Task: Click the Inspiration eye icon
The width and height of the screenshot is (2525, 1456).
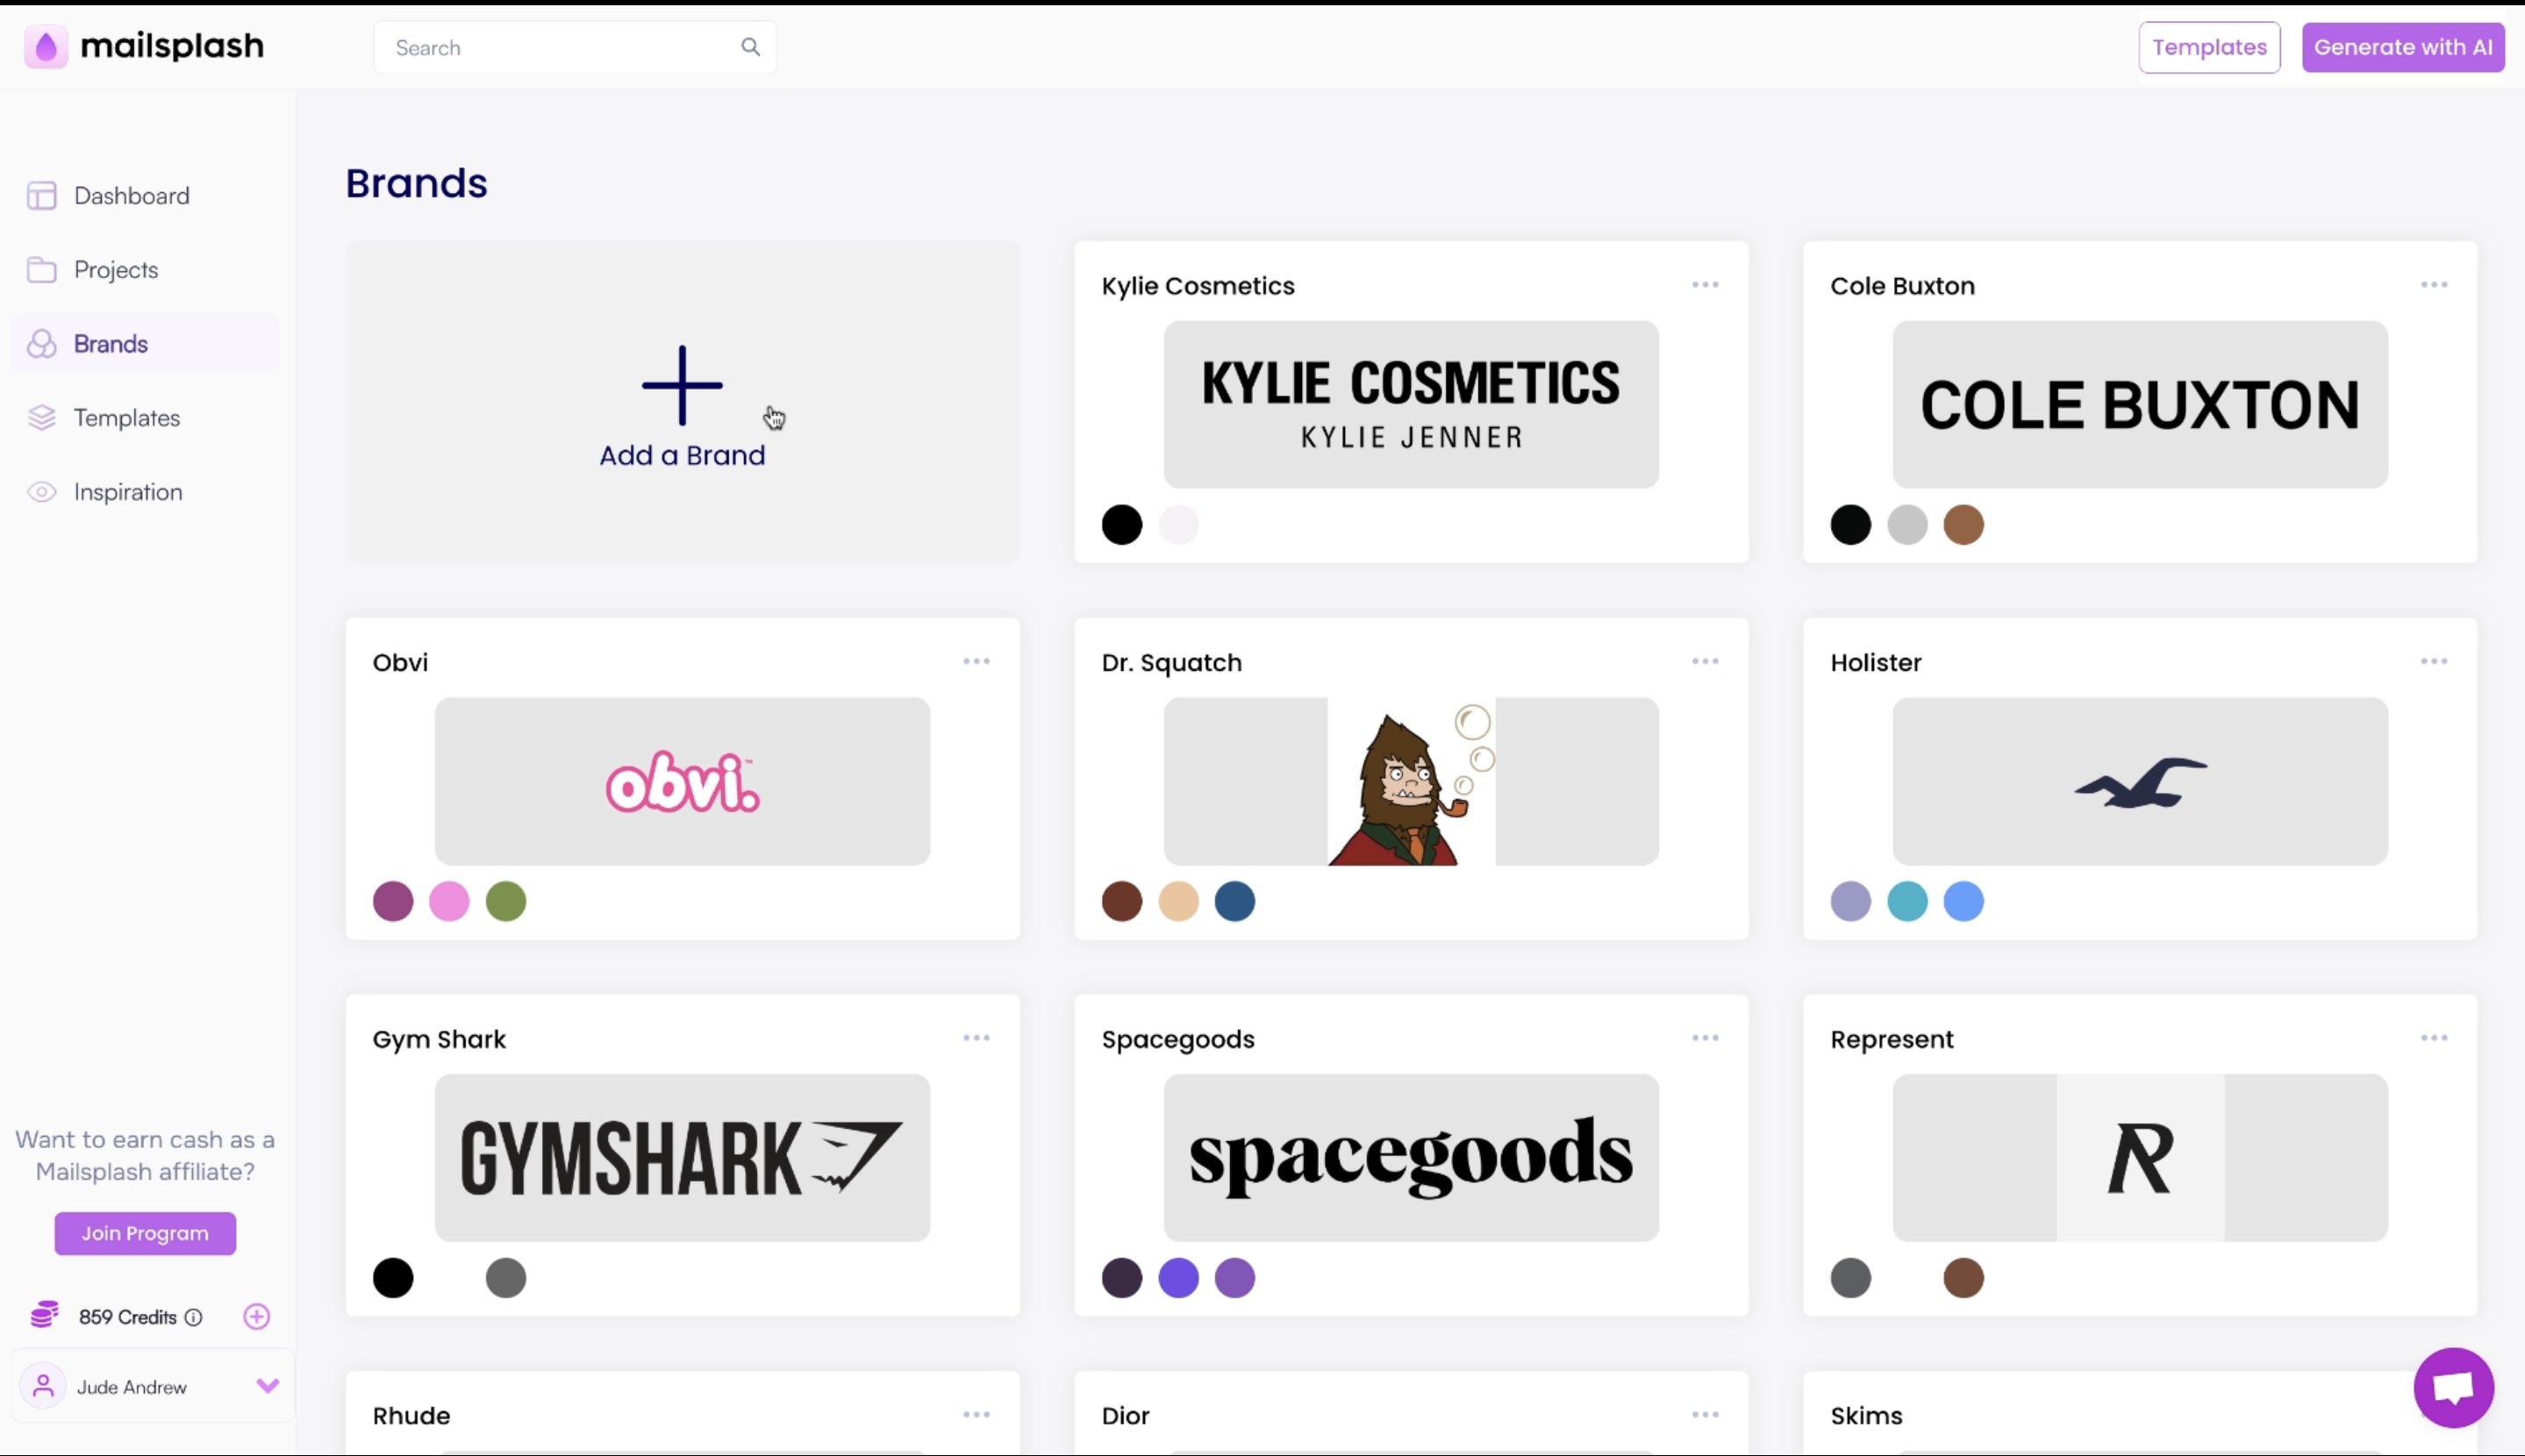Action: click(x=42, y=492)
